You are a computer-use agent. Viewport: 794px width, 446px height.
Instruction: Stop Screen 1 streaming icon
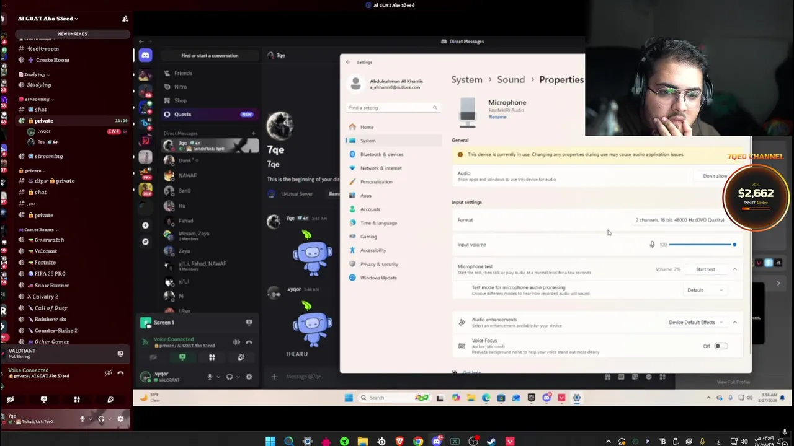click(x=249, y=323)
